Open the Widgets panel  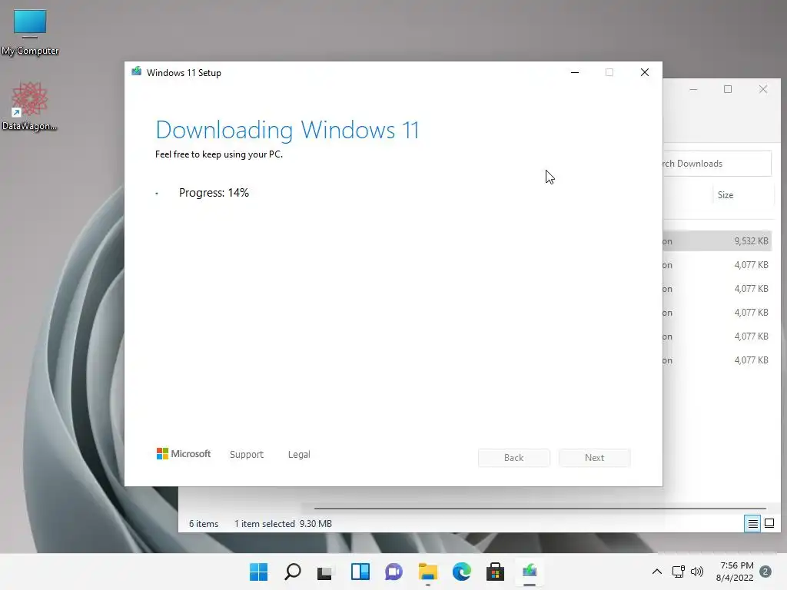[360, 572]
